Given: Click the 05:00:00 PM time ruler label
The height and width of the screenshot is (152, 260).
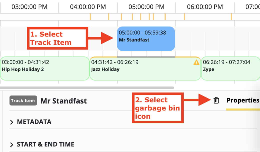Looking at the screenshot, I should pos(146,7).
